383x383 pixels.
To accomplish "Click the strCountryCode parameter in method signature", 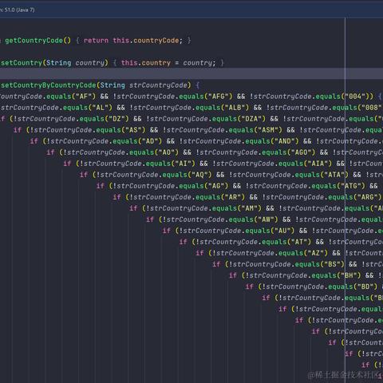I will click(158, 85).
